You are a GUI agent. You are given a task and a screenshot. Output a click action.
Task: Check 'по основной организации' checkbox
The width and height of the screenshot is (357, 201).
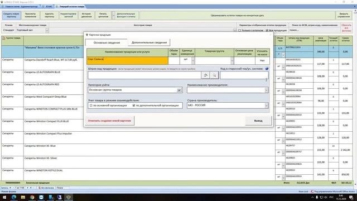91,106
